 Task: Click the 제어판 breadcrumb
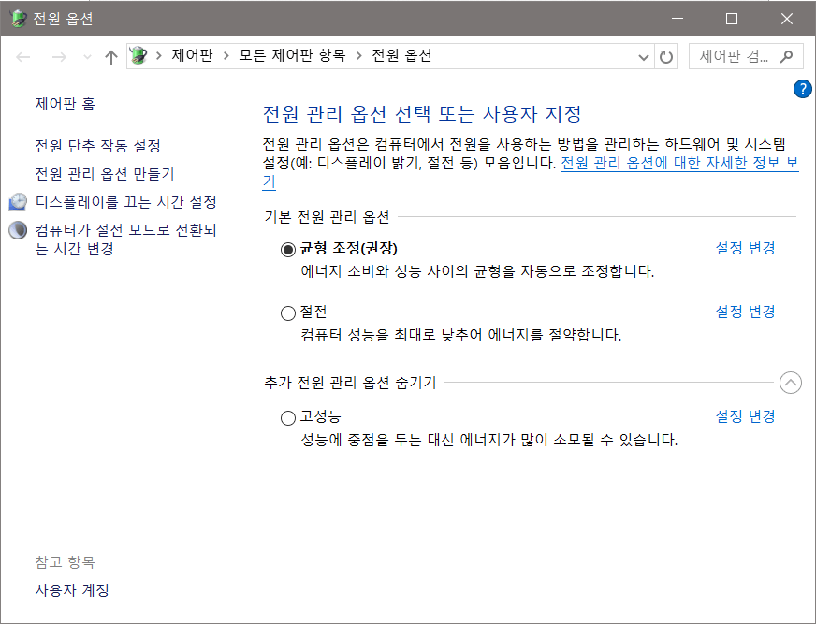pos(192,55)
